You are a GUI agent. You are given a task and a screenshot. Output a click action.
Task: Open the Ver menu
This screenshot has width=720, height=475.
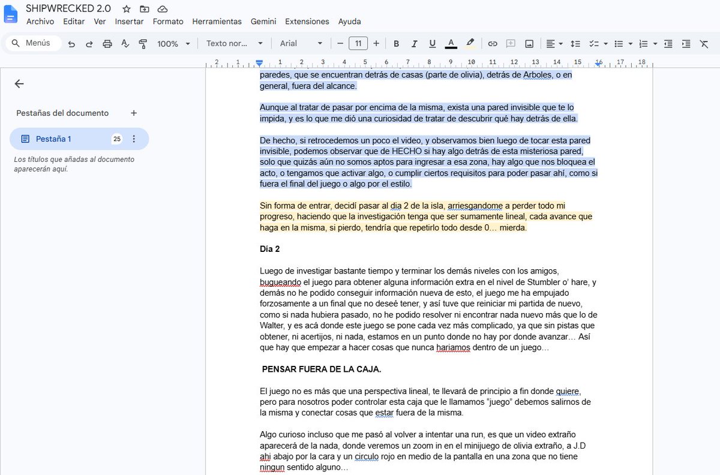point(100,22)
